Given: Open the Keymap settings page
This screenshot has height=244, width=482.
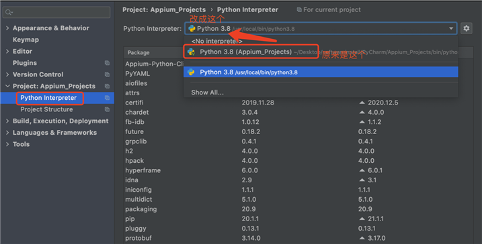Looking at the screenshot, I should 26,40.
